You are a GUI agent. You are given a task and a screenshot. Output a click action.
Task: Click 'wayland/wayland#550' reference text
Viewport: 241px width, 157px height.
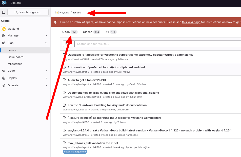pyautogui.click(x=76, y=122)
